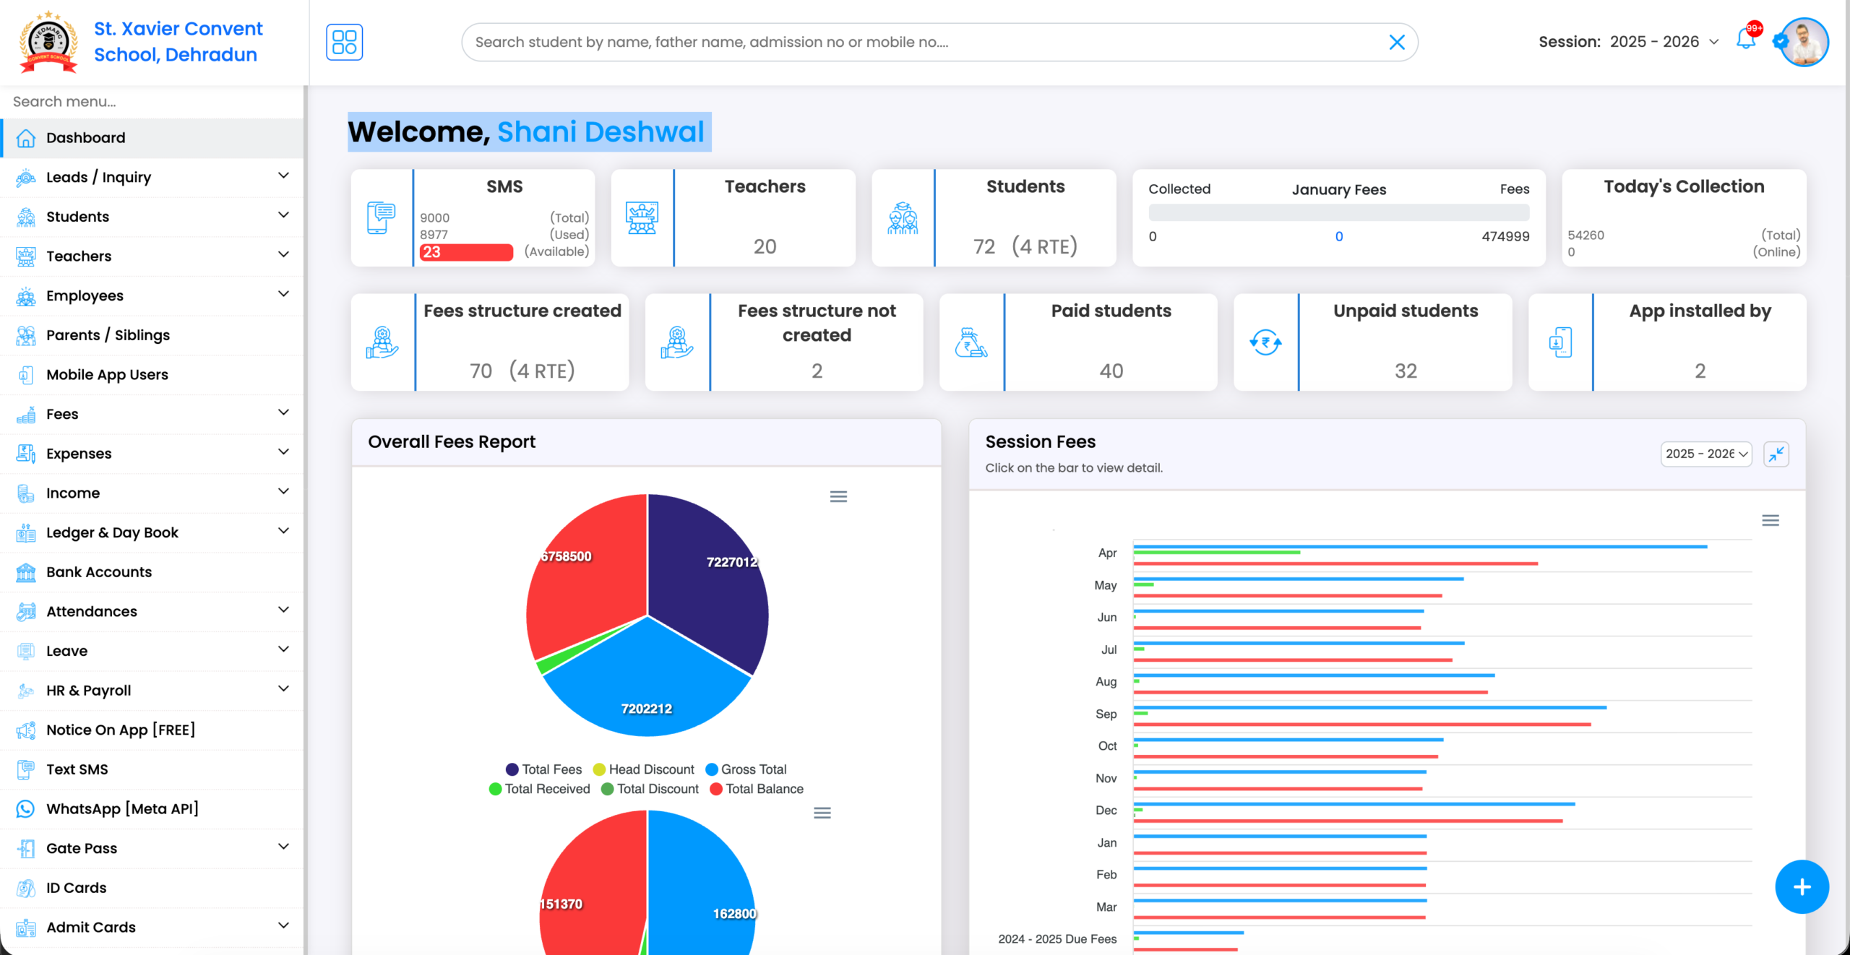
Task: Select the Mobile App Users sidebar icon
Action: coord(25,374)
